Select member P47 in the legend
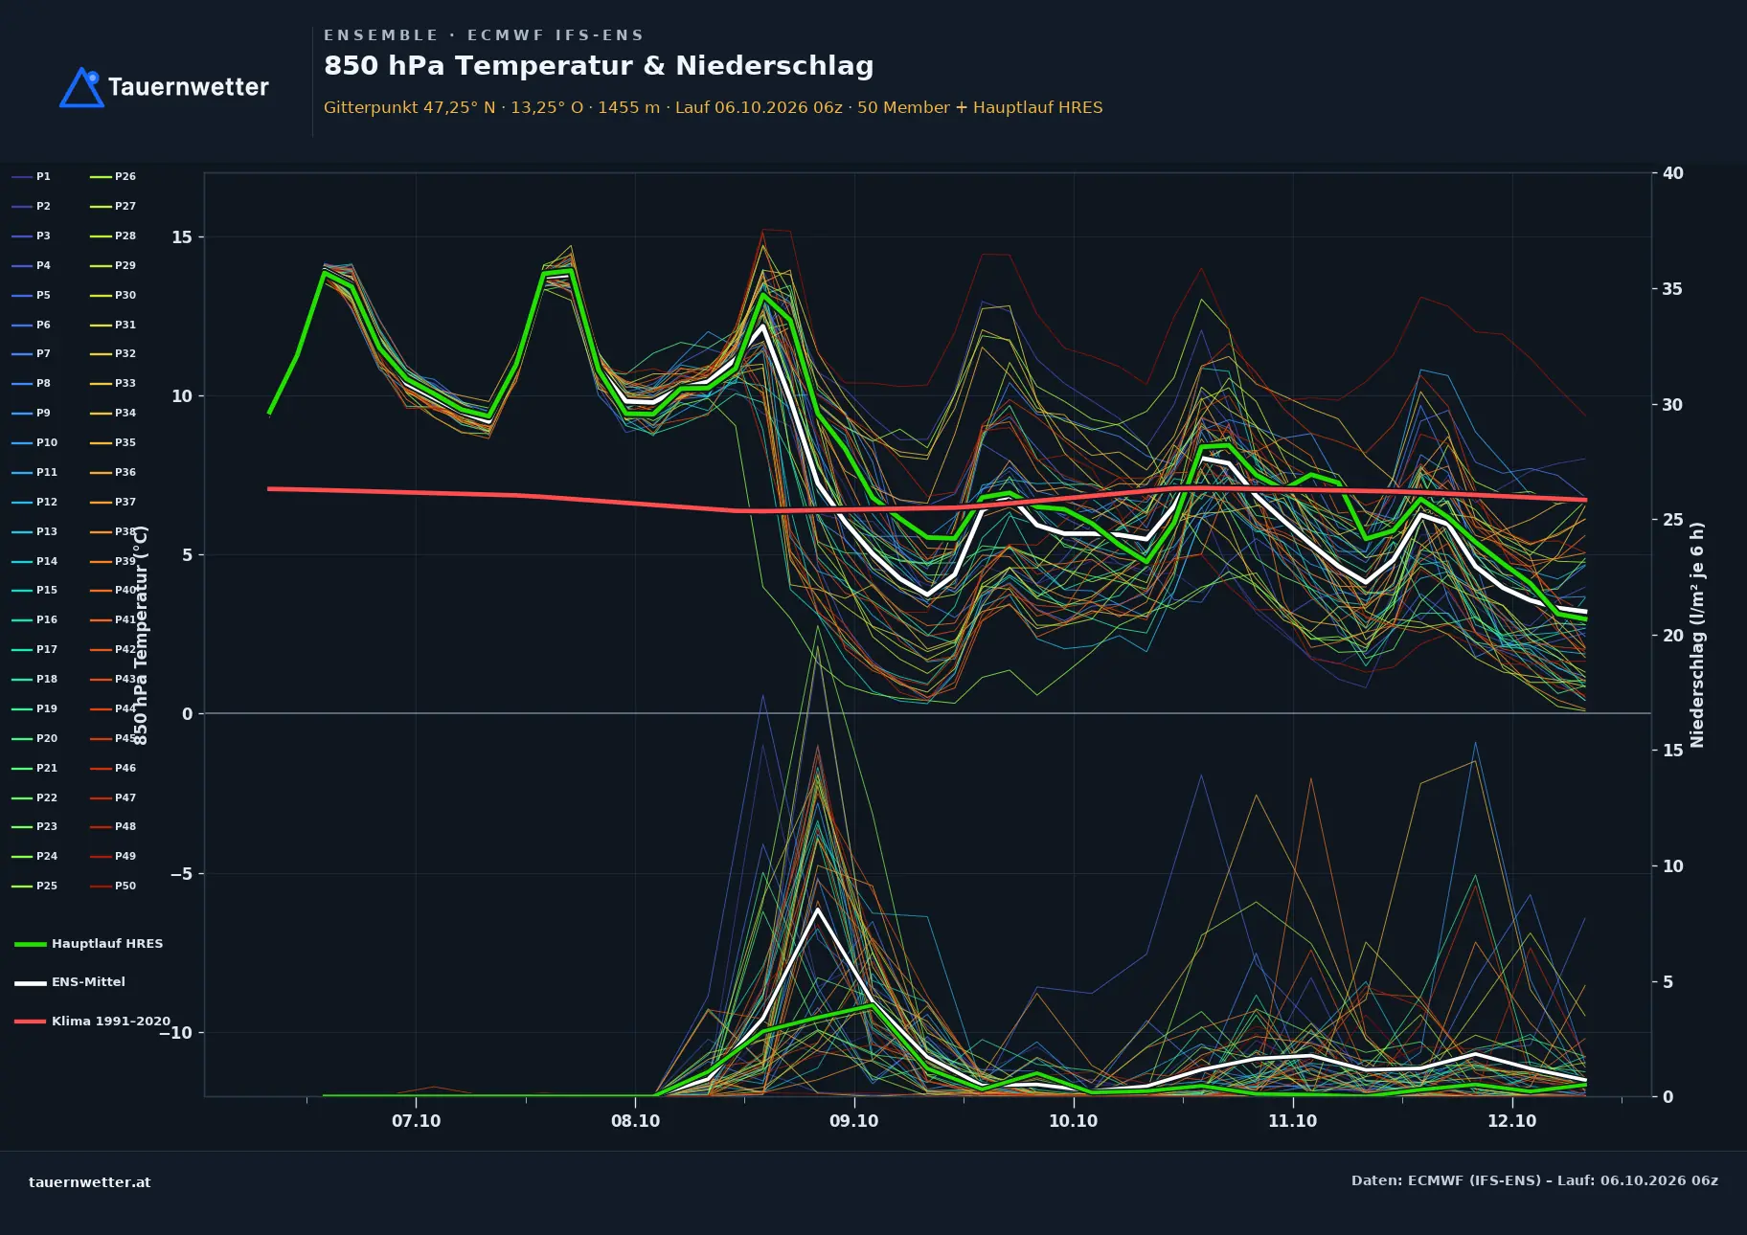 (x=113, y=798)
